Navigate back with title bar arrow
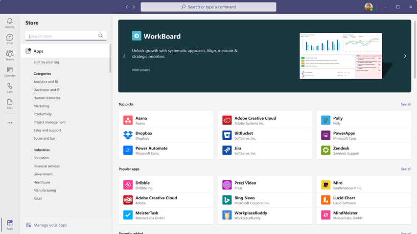The width and height of the screenshot is (417, 234). pyautogui.click(x=127, y=7)
